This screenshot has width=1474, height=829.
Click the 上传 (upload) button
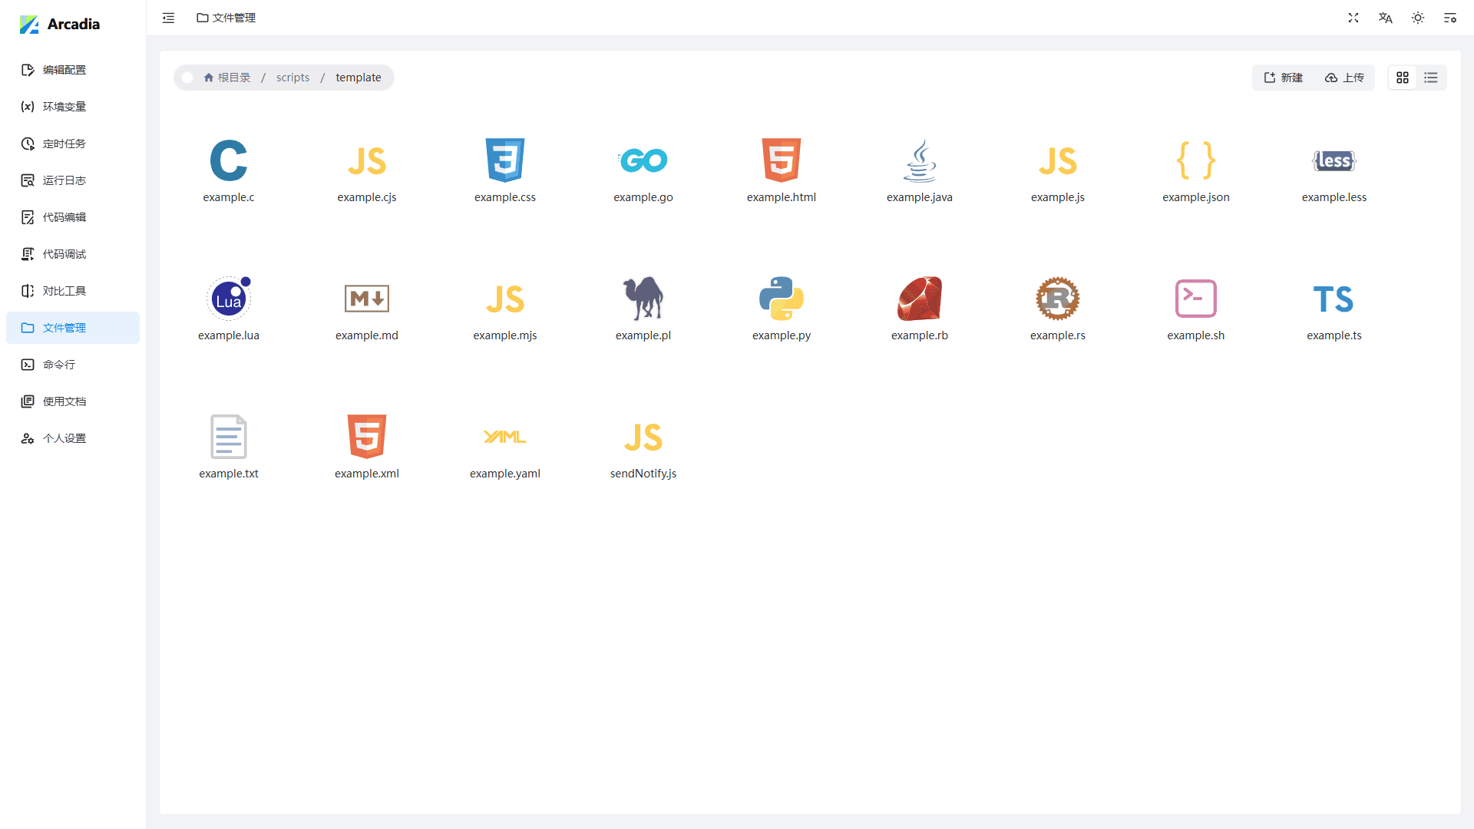point(1344,78)
